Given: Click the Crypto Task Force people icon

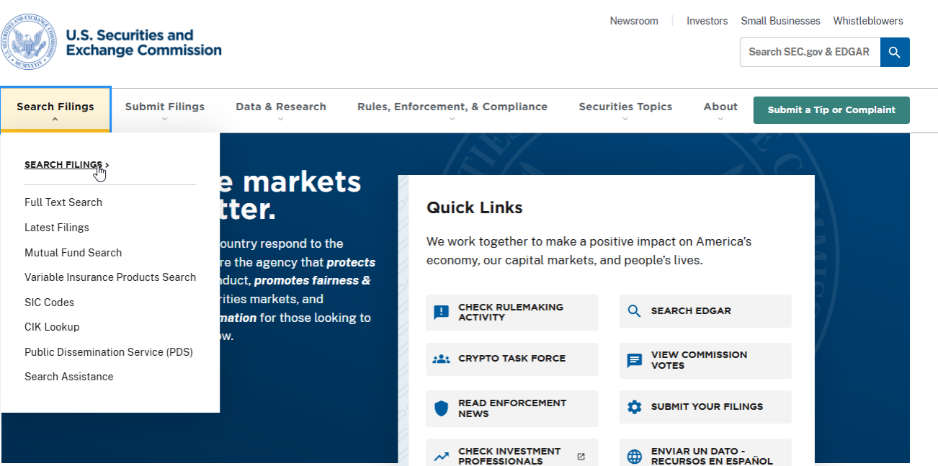Looking at the screenshot, I should tap(441, 359).
